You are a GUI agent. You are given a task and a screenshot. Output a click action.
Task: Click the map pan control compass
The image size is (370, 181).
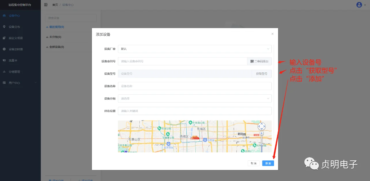pos(262,126)
